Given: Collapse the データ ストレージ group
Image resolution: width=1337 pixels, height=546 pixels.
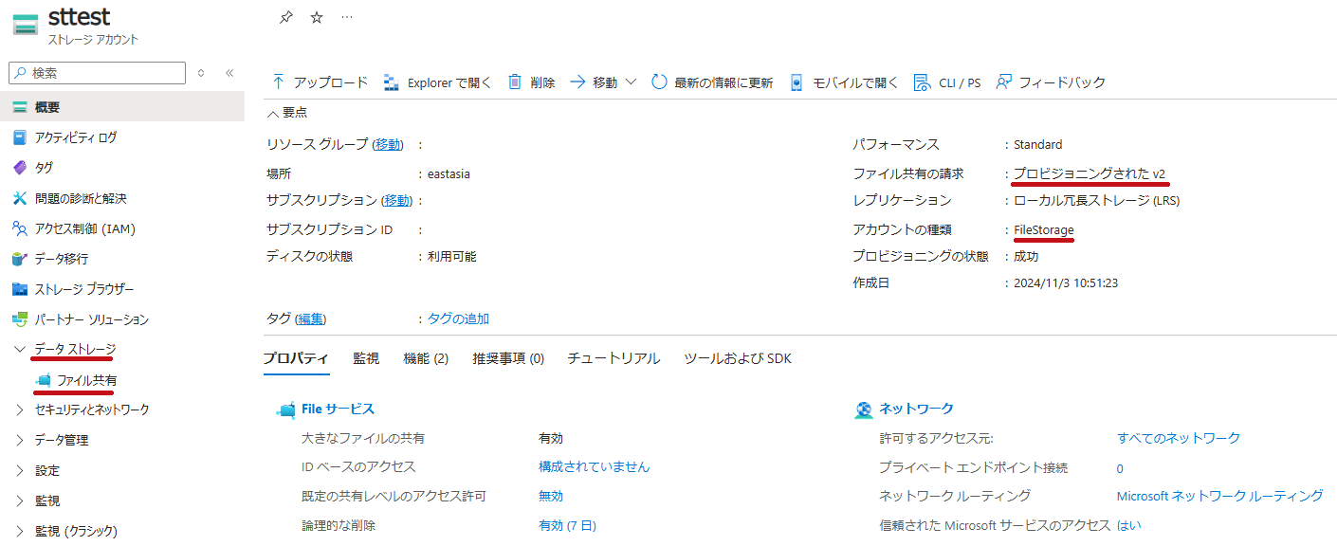Looking at the screenshot, I should tap(20, 350).
